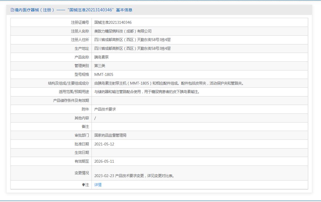Screen dimensions: 321x202
Task: Select the approval date 2021-05-12
Action: pos(104,144)
